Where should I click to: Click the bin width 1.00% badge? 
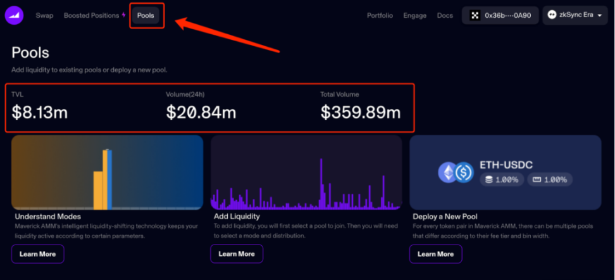point(549,179)
